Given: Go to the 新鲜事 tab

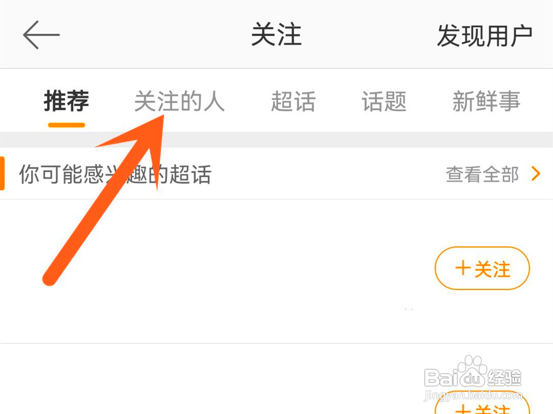Looking at the screenshot, I should 486,101.
